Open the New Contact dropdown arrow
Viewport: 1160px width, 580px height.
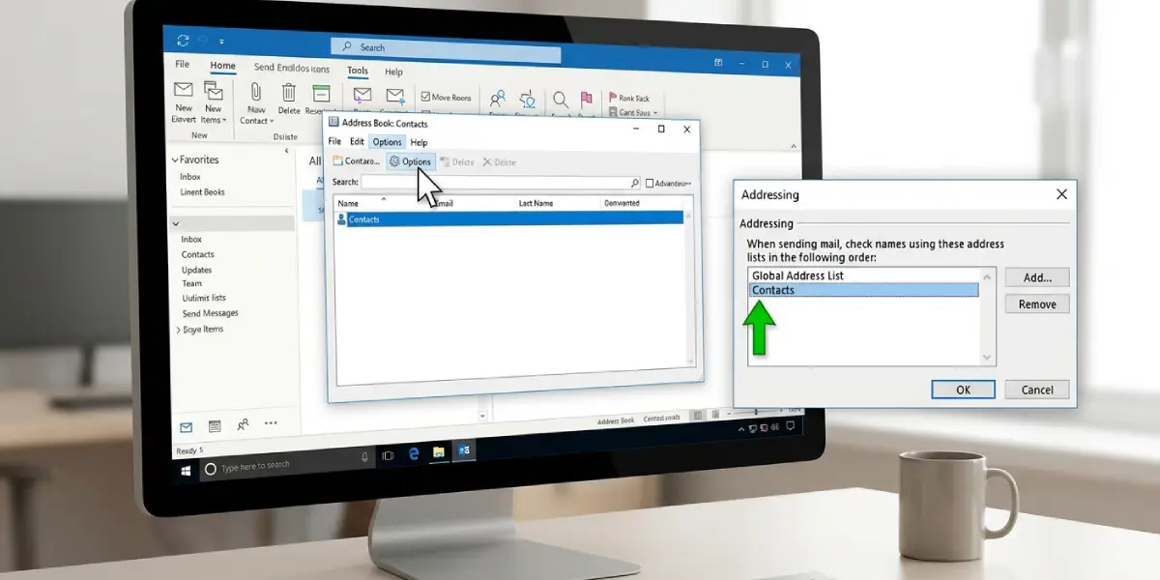pyautogui.click(x=273, y=122)
